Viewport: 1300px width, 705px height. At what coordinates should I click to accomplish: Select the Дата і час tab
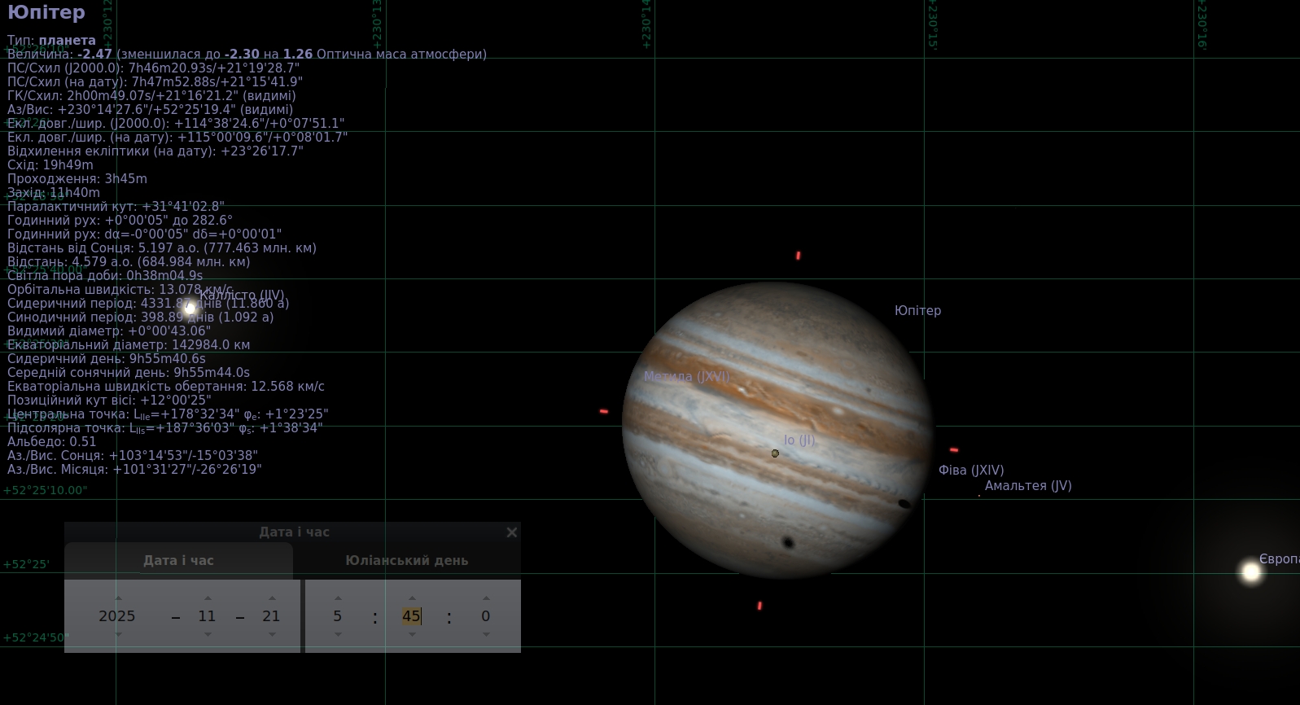click(x=179, y=560)
